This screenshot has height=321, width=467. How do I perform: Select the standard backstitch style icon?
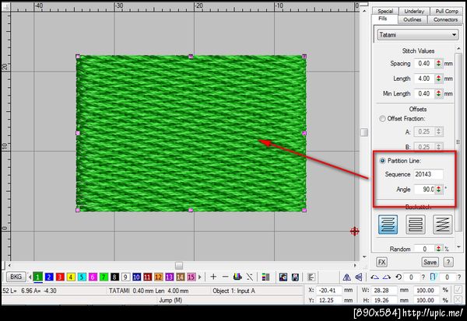pos(388,224)
